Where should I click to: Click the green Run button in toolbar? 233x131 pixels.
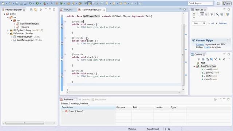(37, 3)
